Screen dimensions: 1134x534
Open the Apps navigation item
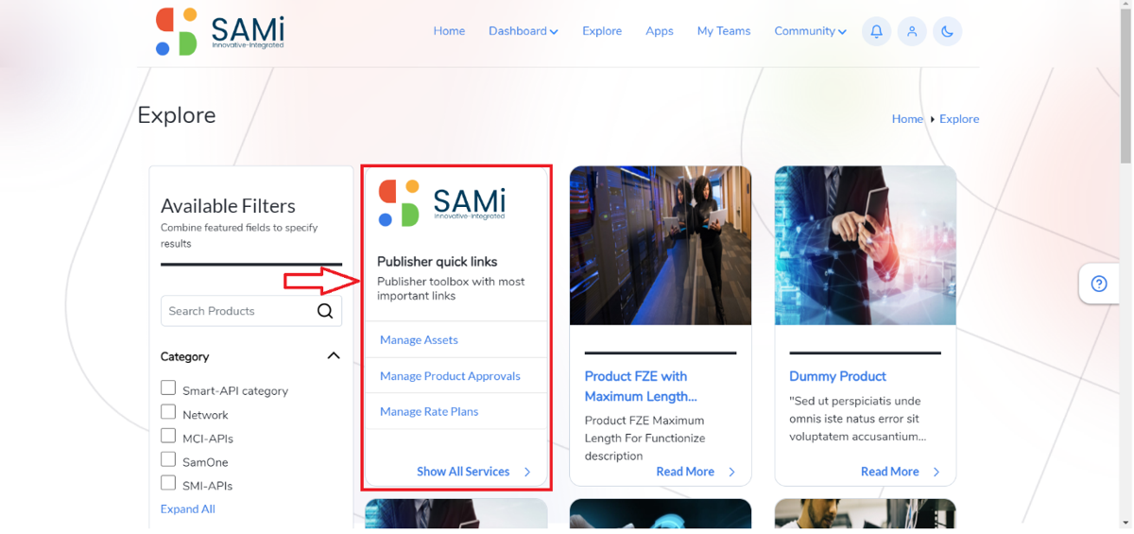(x=660, y=31)
